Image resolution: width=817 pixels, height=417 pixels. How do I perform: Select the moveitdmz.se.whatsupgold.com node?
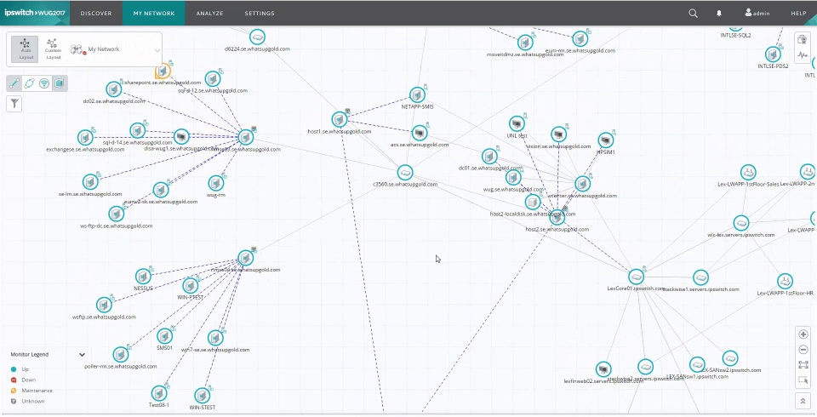(525, 43)
